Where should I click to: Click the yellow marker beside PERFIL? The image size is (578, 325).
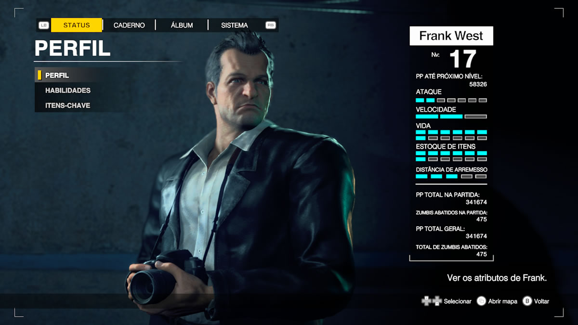point(39,75)
